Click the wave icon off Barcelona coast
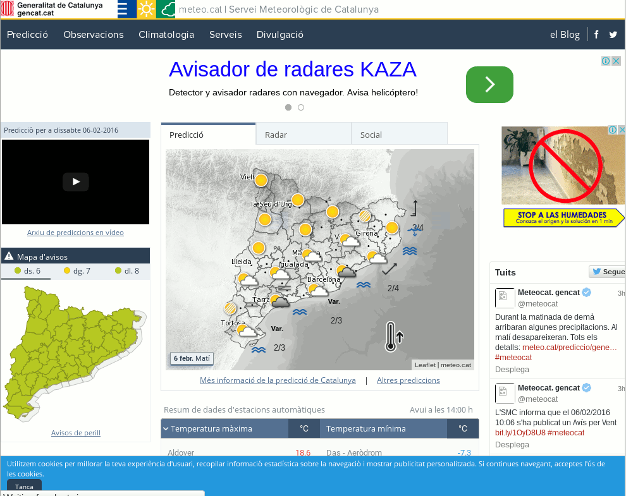Screen dimensions: 626x496 364,285
